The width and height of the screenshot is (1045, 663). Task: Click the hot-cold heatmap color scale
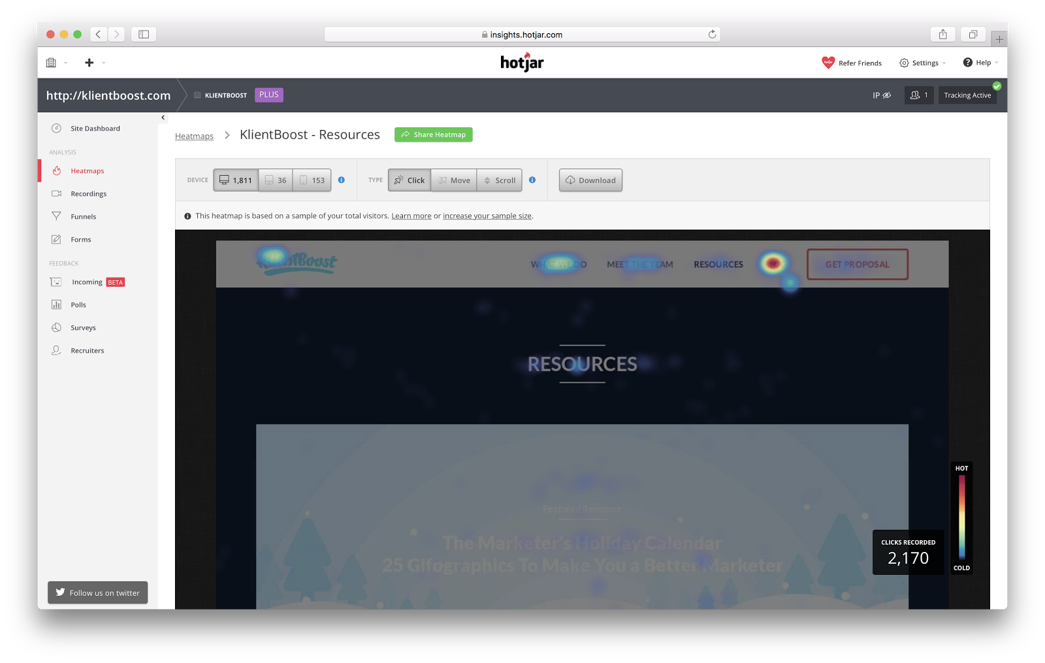(x=962, y=518)
